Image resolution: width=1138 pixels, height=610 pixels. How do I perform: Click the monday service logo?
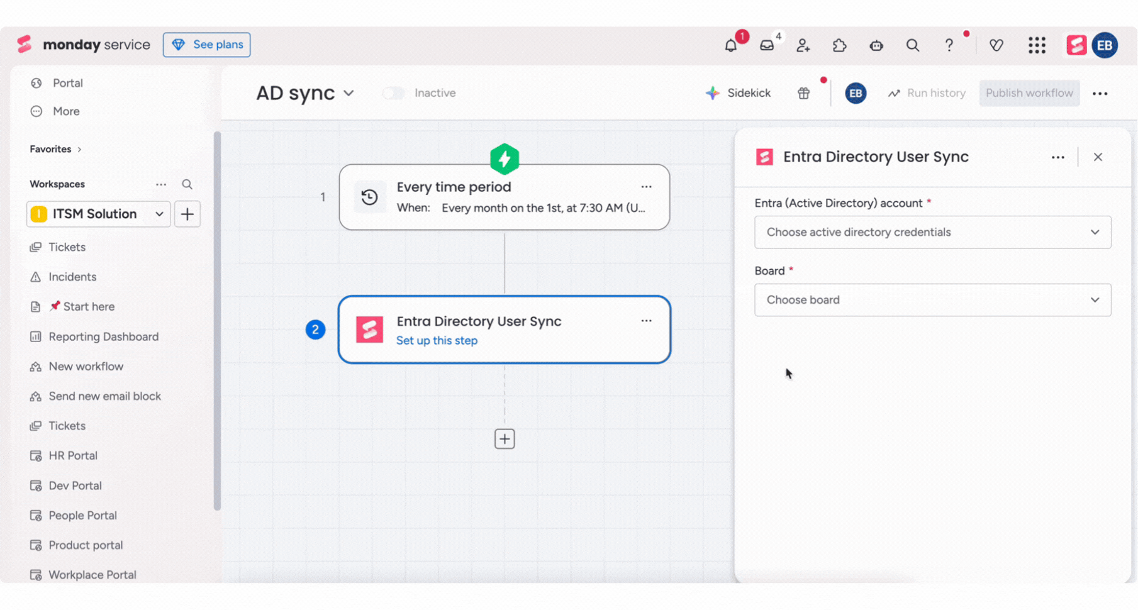click(x=83, y=45)
